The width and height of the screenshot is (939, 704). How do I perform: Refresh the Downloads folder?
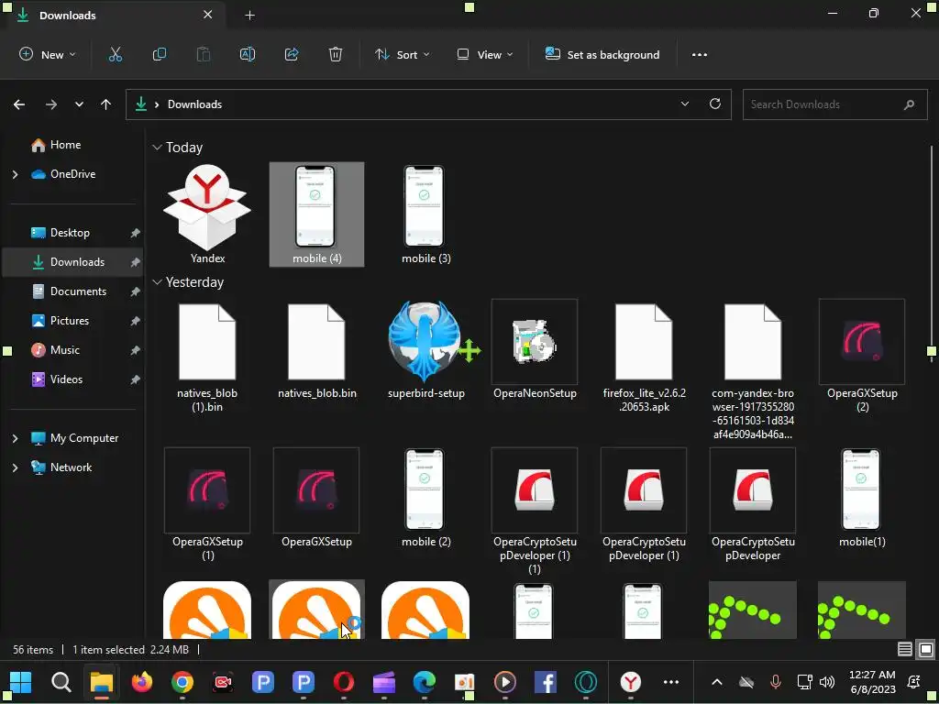coord(715,104)
